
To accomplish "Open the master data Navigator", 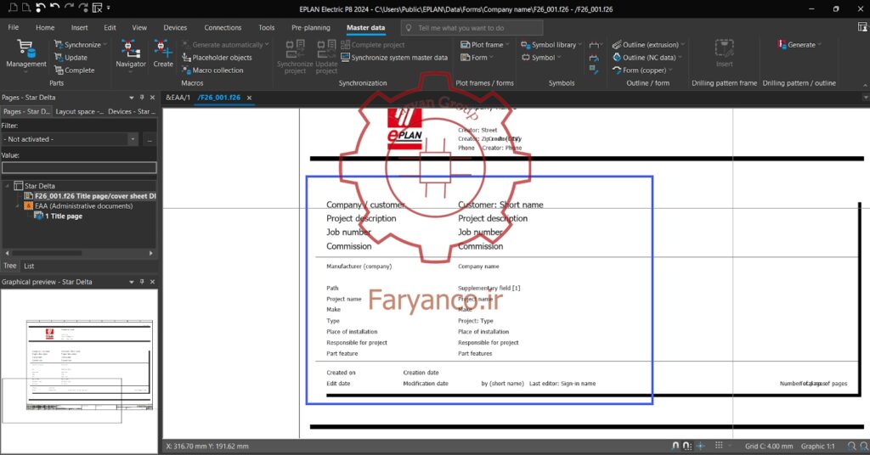I will [130, 54].
